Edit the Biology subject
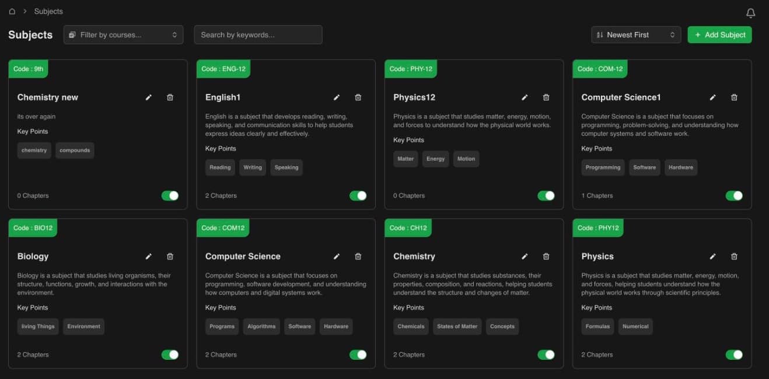Image resolution: width=769 pixels, height=379 pixels. pyautogui.click(x=149, y=256)
